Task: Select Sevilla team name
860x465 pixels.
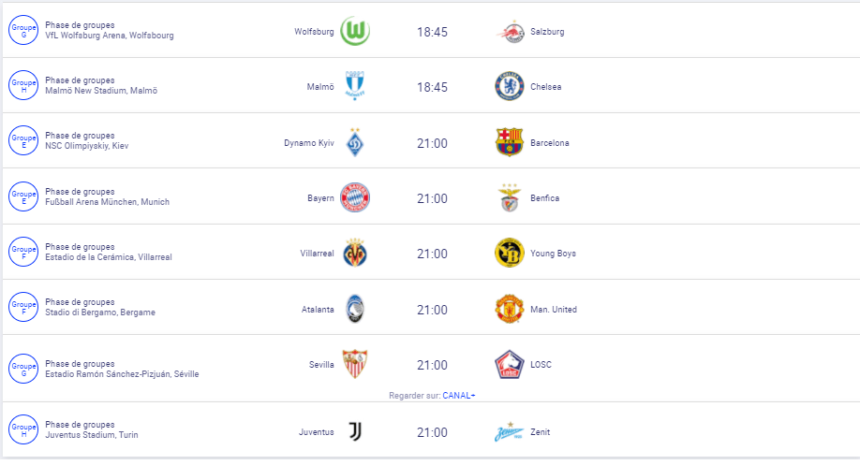Action: coord(320,365)
